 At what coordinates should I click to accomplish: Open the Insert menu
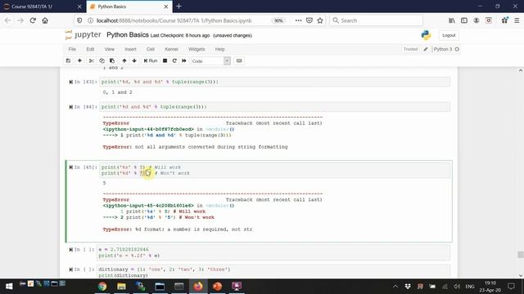[130, 49]
